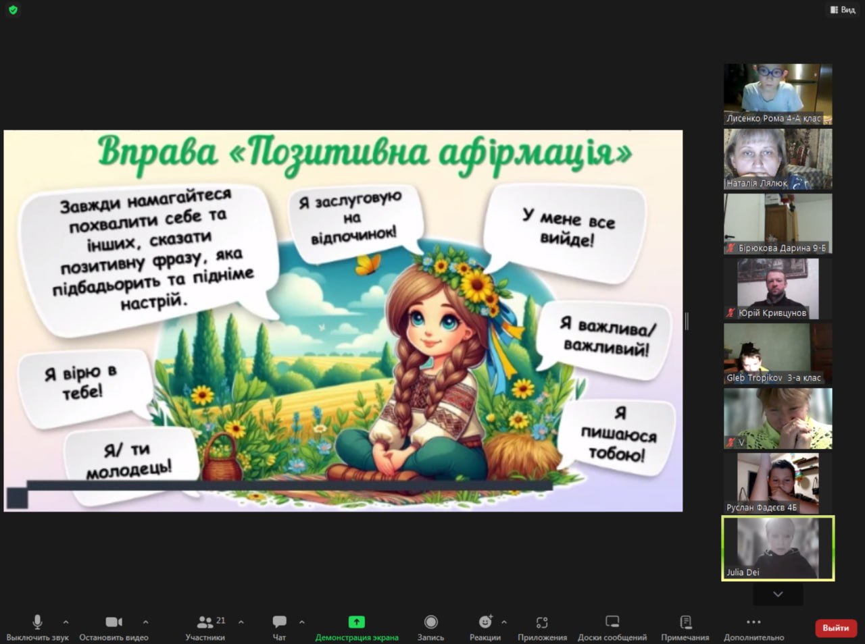Click the green Демонстрация экрана share icon

point(356,622)
